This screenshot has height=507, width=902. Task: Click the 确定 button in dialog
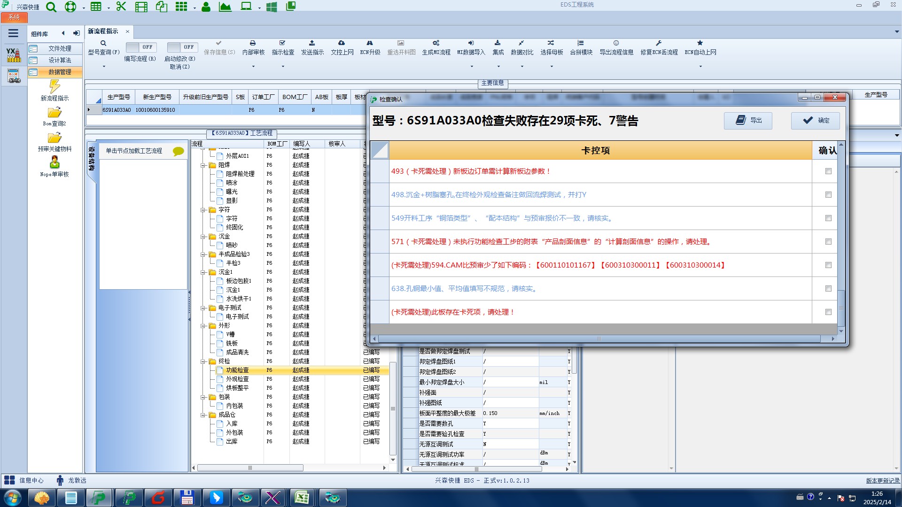click(x=816, y=121)
